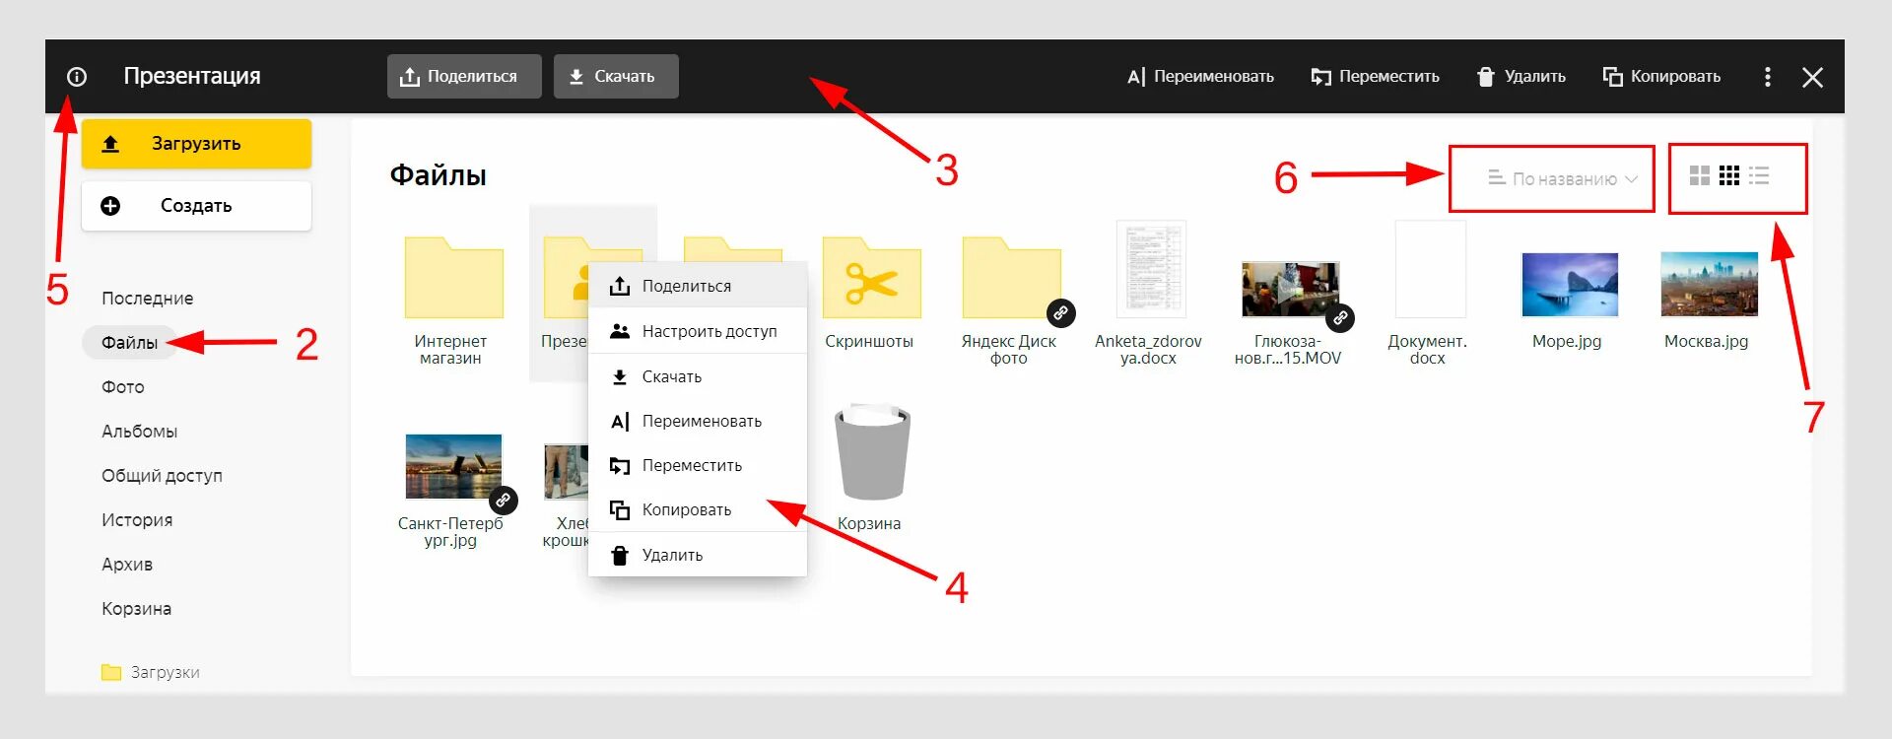This screenshot has width=1892, height=739.
Task: Open Последние in the sidebar
Action: (x=147, y=299)
